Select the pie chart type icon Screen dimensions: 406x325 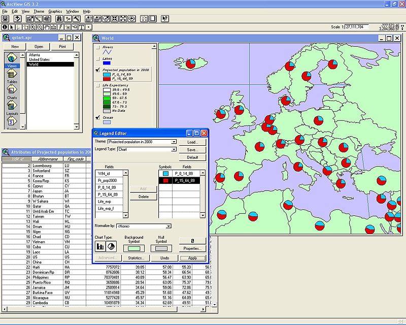click(111, 246)
